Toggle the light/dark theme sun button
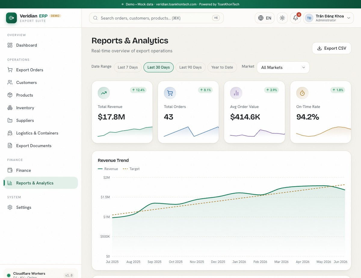 point(282,18)
